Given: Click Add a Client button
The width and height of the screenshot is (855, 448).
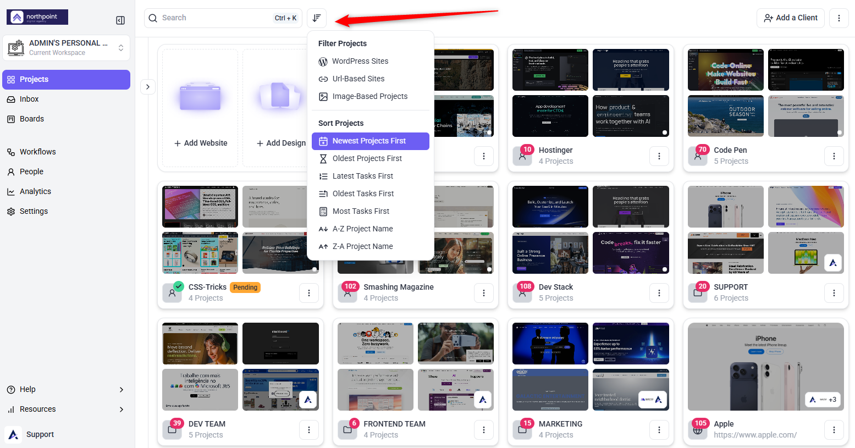Looking at the screenshot, I should (x=790, y=18).
